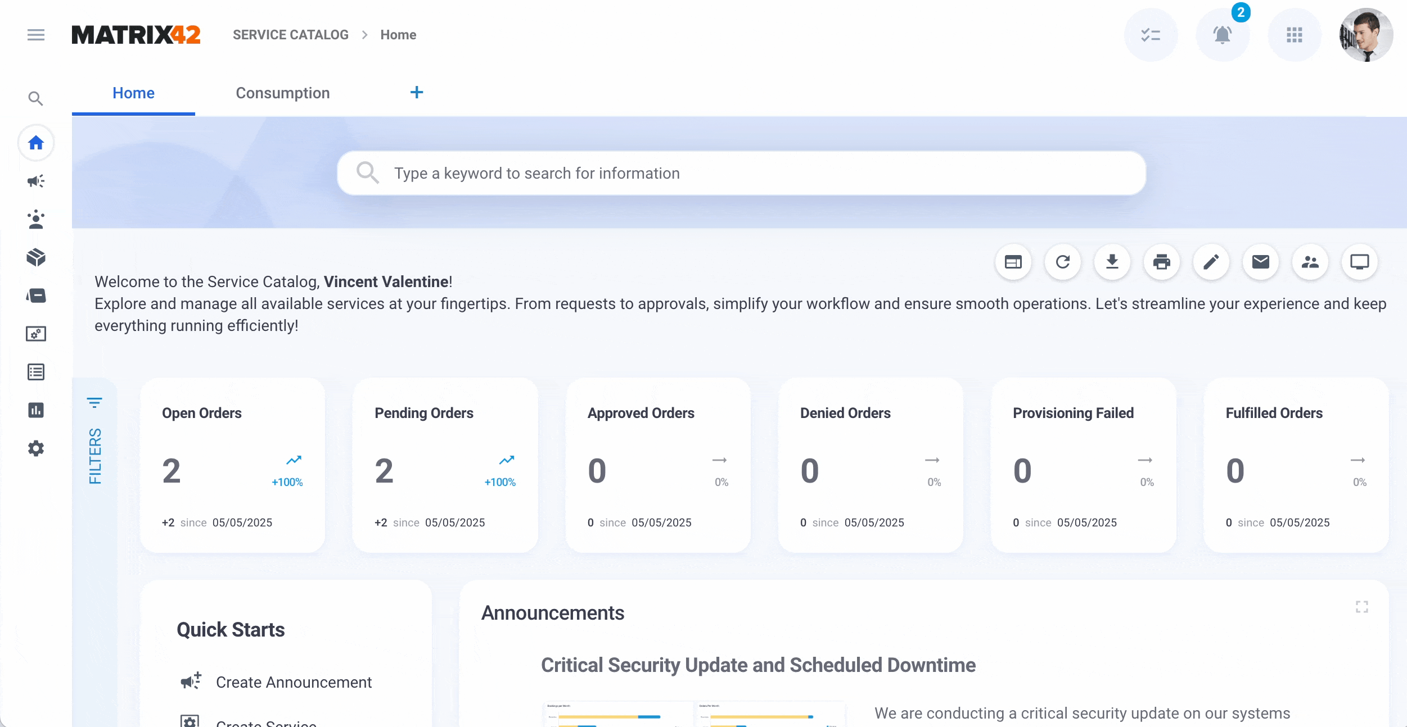The height and width of the screenshot is (727, 1407).
Task: Click SERVICE CATALOG breadcrumb
Action: [x=291, y=35]
